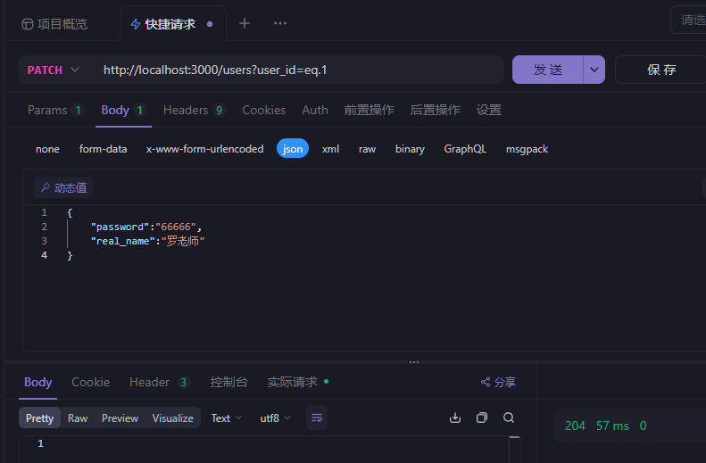Switch to the 快捷请求 tab
This screenshot has width=706, height=463.
pyautogui.click(x=170, y=24)
